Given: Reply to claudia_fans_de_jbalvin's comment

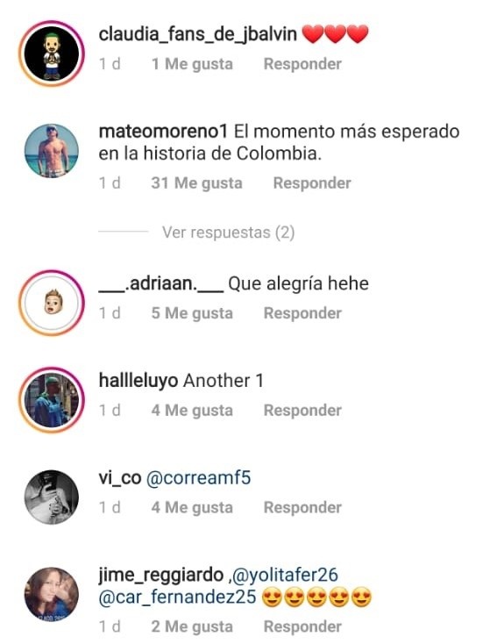Looking at the screenshot, I should [302, 64].
